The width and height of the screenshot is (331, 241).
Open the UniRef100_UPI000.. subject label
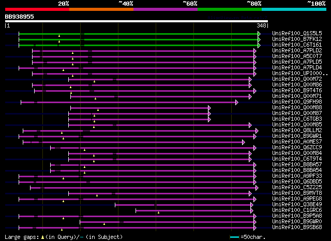[x=300, y=73]
